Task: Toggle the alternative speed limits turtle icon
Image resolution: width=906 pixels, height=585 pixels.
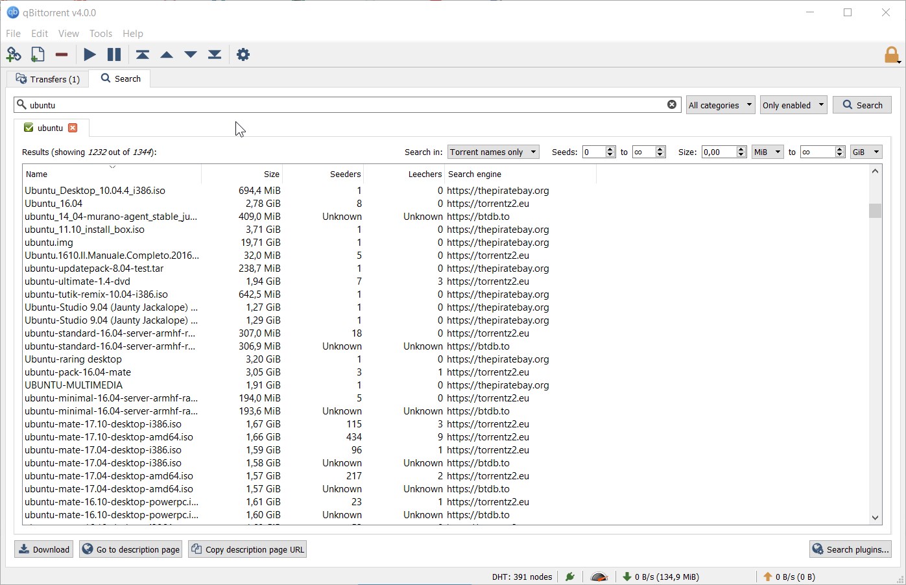Action: tap(599, 577)
